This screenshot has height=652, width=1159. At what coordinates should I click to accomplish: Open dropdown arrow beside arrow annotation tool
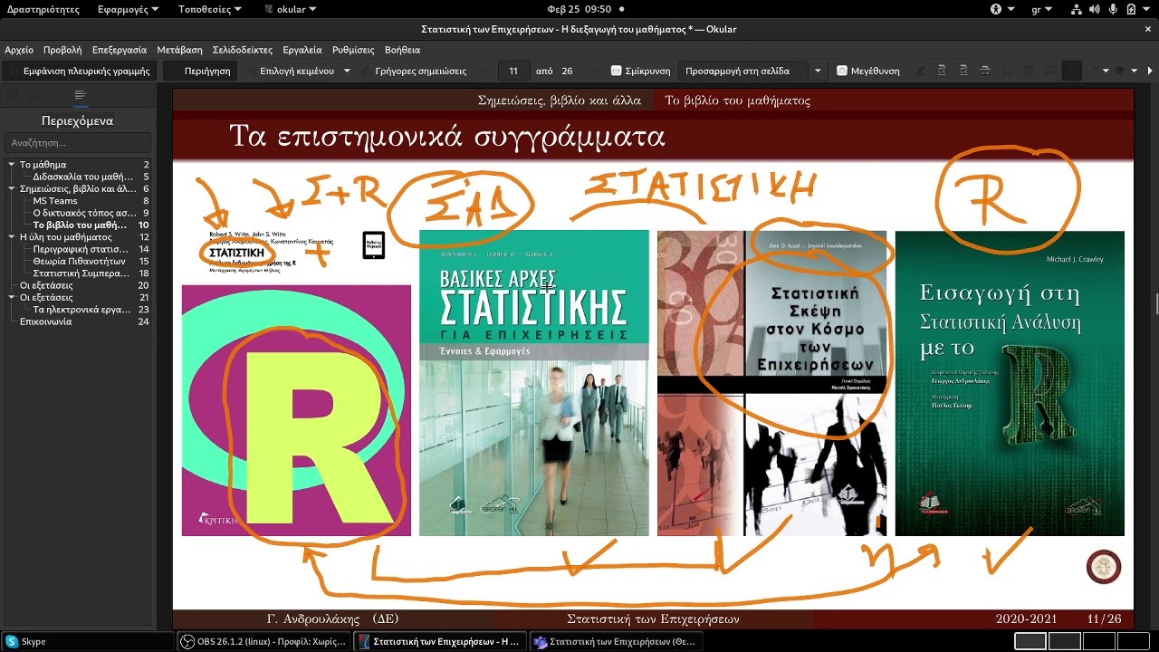point(1106,71)
